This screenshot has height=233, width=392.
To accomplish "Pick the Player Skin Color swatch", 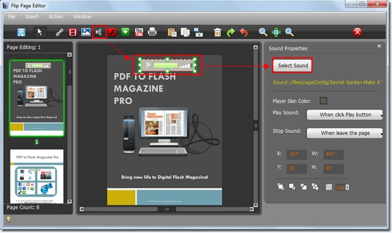I will [323, 100].
